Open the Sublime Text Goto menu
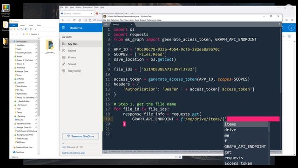This screenshot has width=298, height=168. [x=131, y=20]
